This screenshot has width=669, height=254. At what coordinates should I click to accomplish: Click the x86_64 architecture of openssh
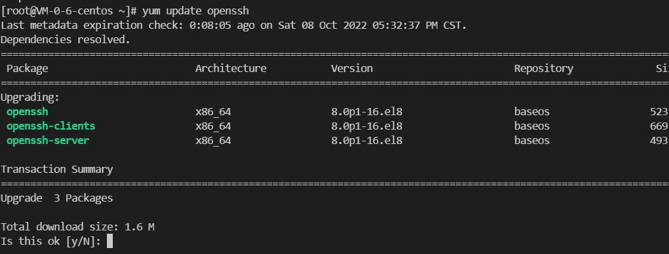tap(213, 112)
